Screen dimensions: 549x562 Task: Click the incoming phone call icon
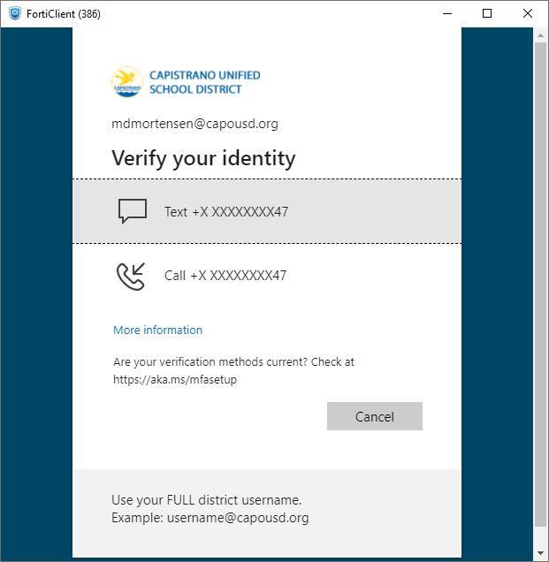(x=131, y=276)
